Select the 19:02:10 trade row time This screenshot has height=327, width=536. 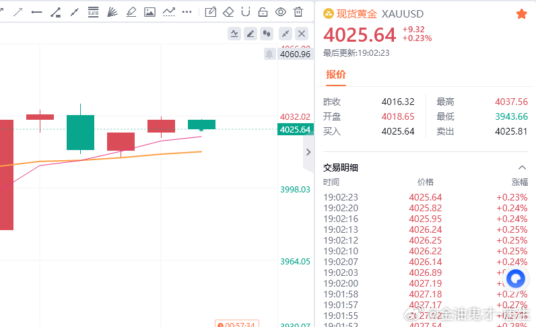[x=341, y=251]
